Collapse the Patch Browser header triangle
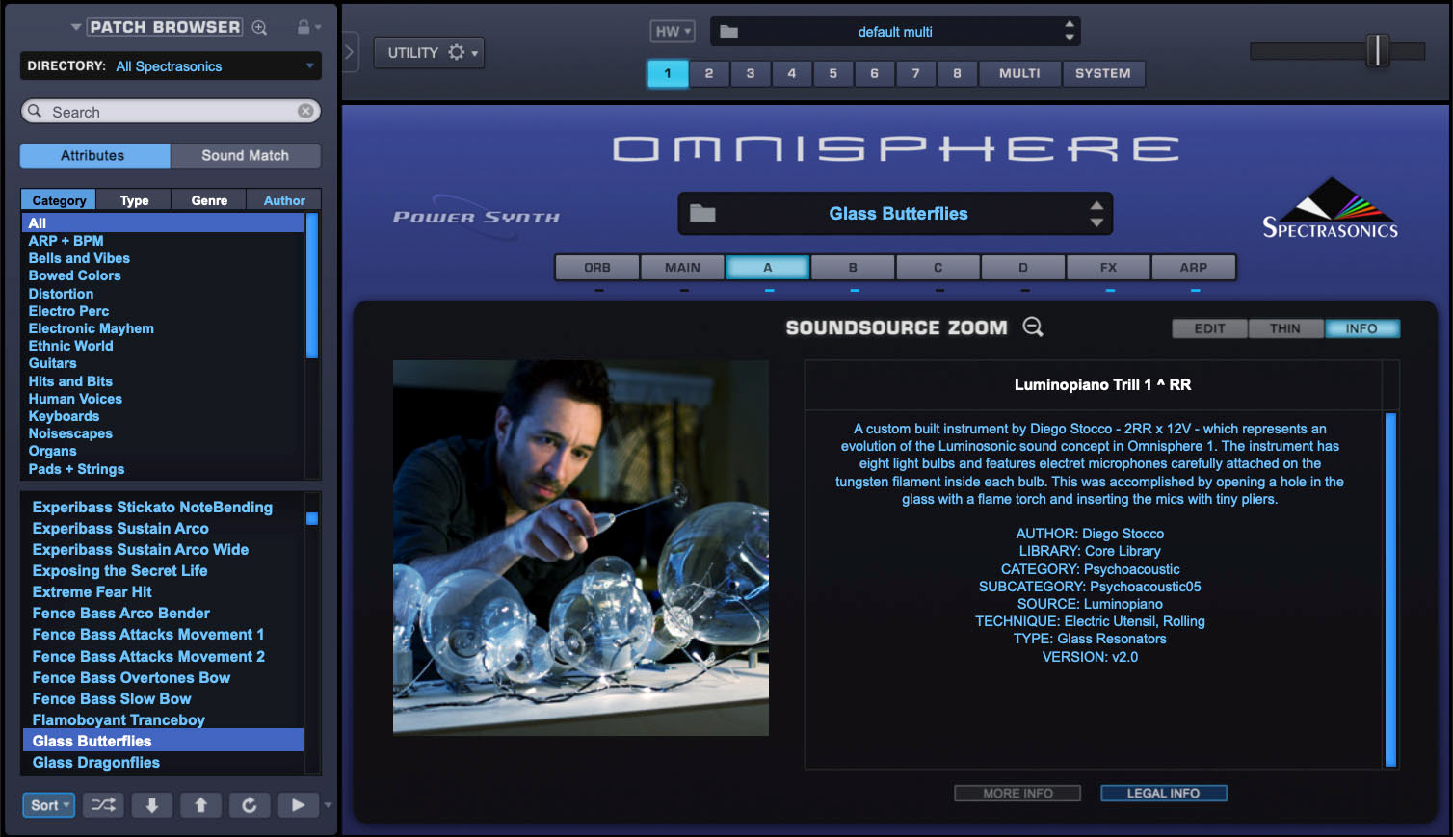 pyautogui.click(x=76, y=27)
